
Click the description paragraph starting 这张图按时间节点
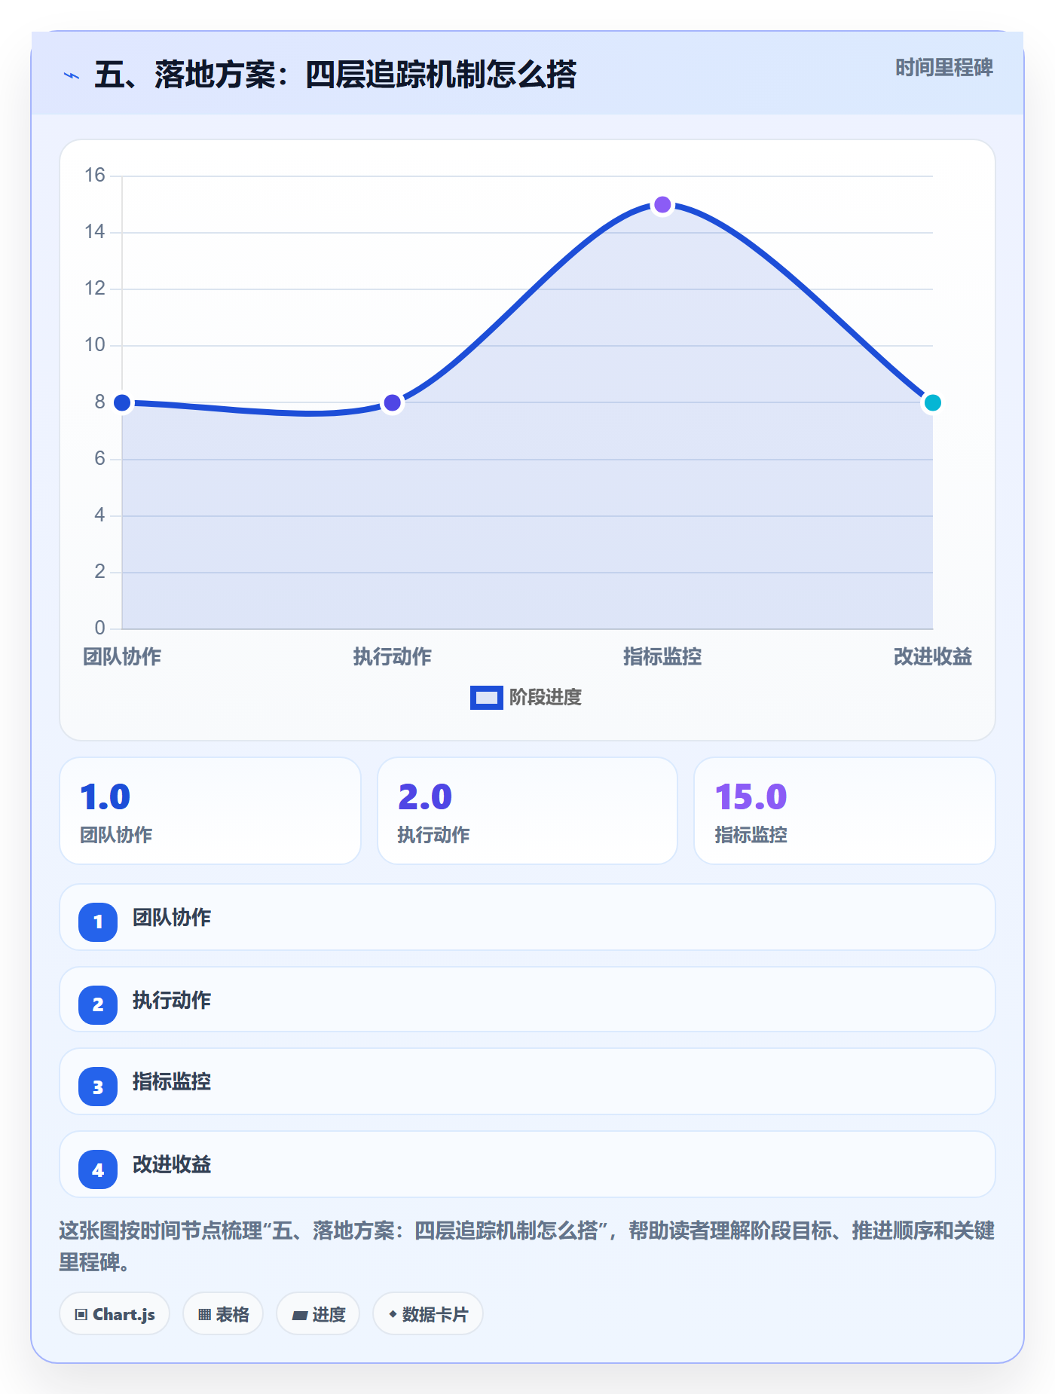[x=527, y=1246]
